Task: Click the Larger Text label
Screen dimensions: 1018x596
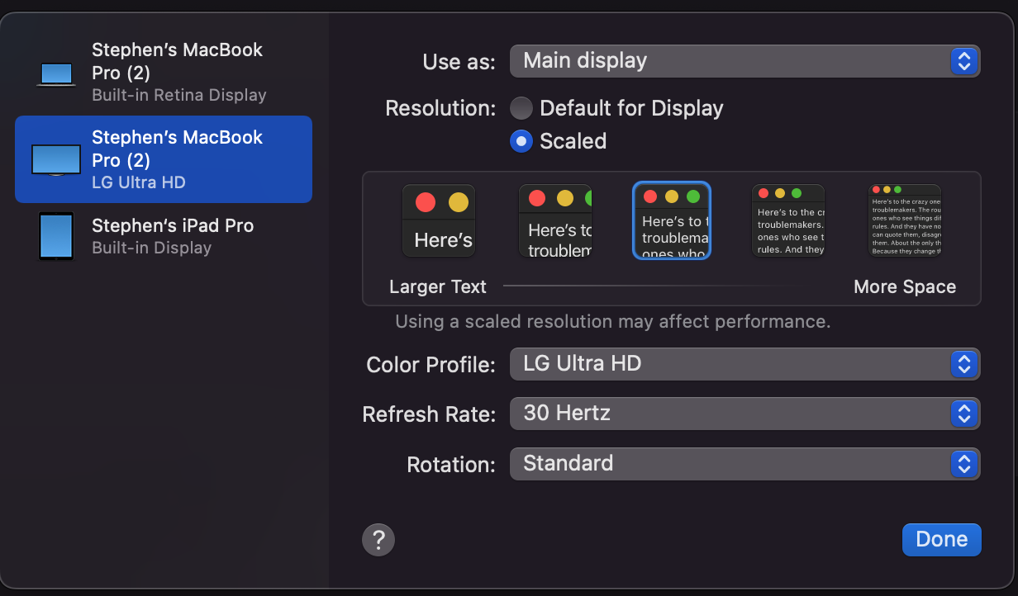Action: click(x=437, y=286)
